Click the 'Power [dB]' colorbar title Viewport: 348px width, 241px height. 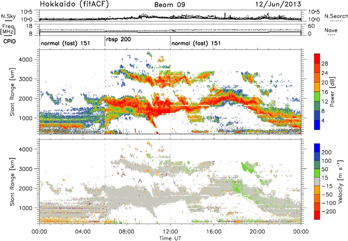pos(332,92)
